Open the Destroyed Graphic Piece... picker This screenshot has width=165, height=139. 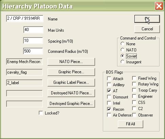[x=71, y=104]
